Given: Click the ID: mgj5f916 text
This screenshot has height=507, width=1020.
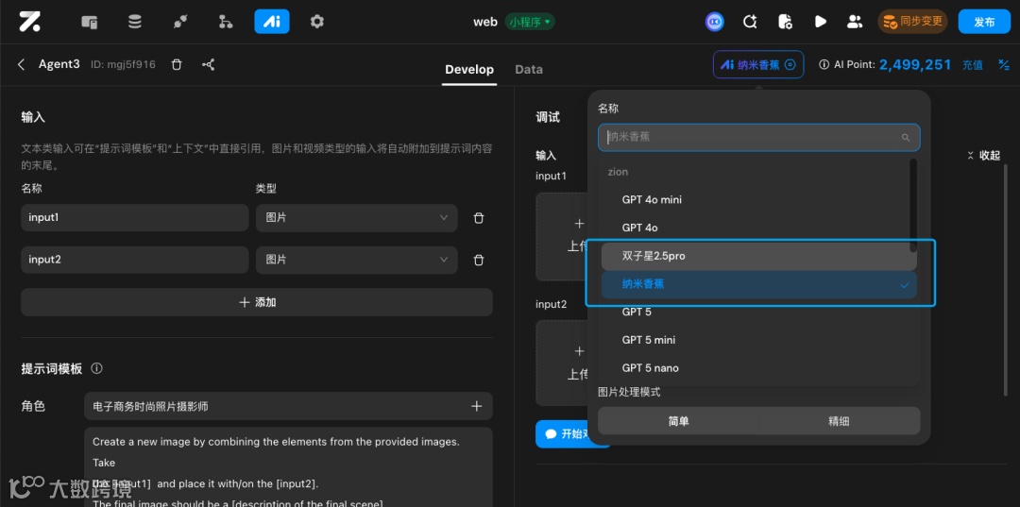Looking at the screenshot, I should click(123, 64).
